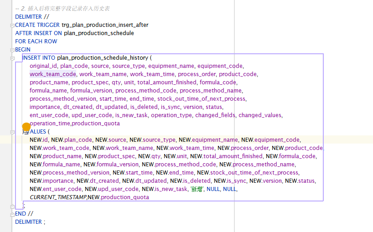Click NEW.total_amount_finished value reference
The width and height of the screenshot is (373, 232).
click(226, 156)
